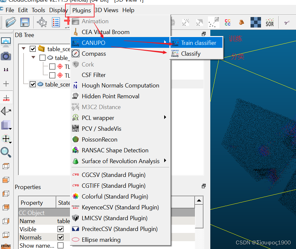Select PCV / ShadeVis plugin
The width and height of the screenshot is (296, 249).
coord(121,128)
